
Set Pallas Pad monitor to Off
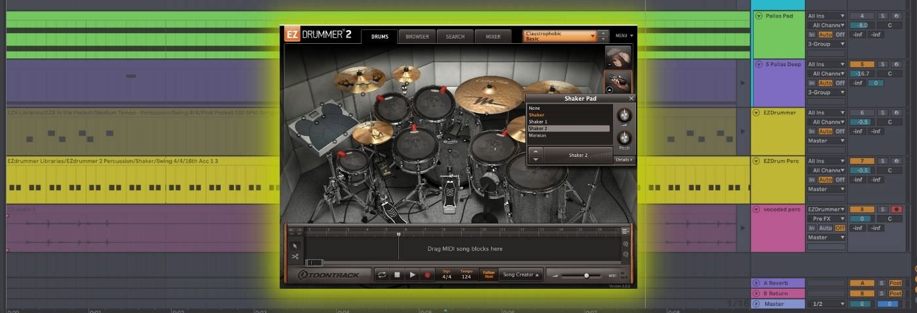(840, 35)
